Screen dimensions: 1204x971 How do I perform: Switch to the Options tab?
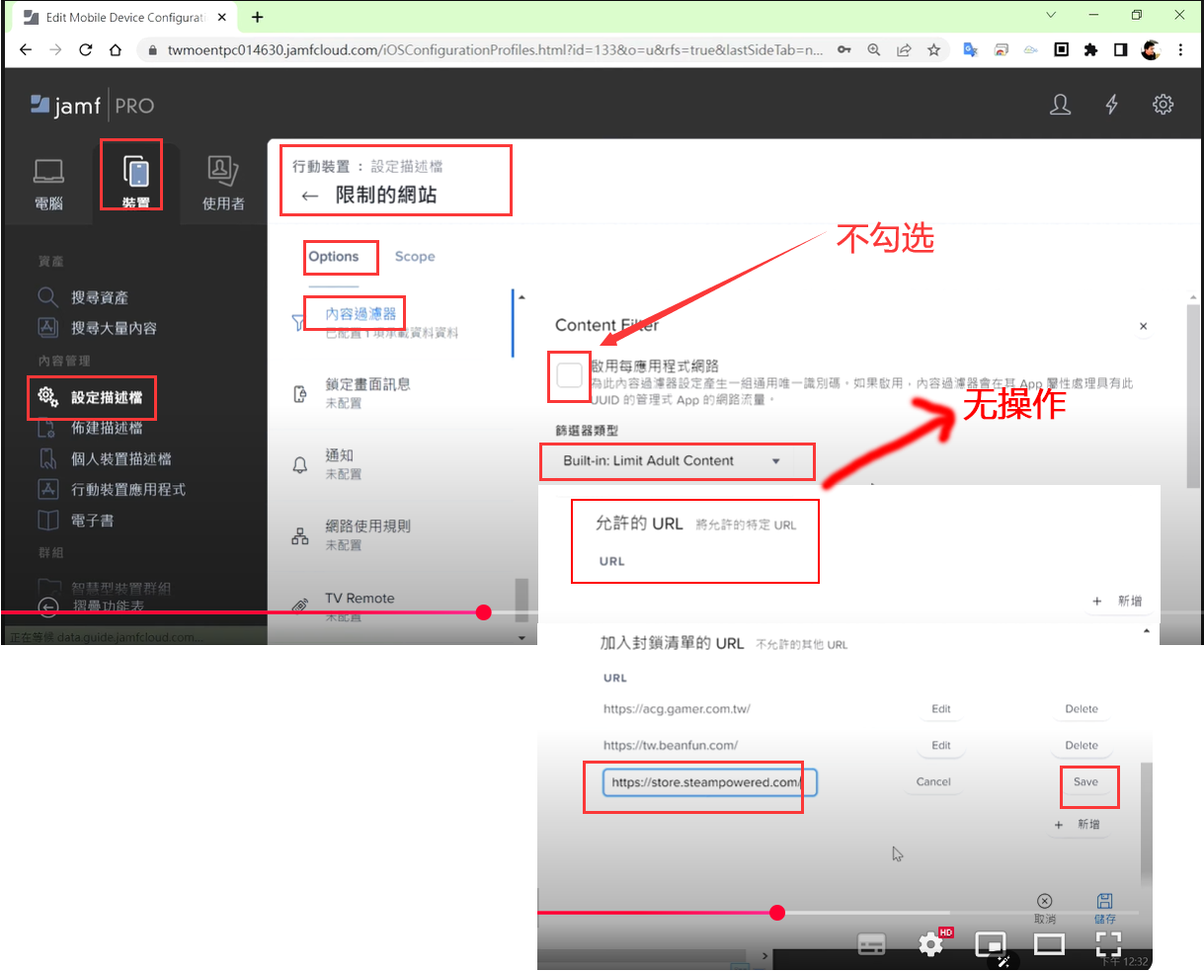coord(334,257)
